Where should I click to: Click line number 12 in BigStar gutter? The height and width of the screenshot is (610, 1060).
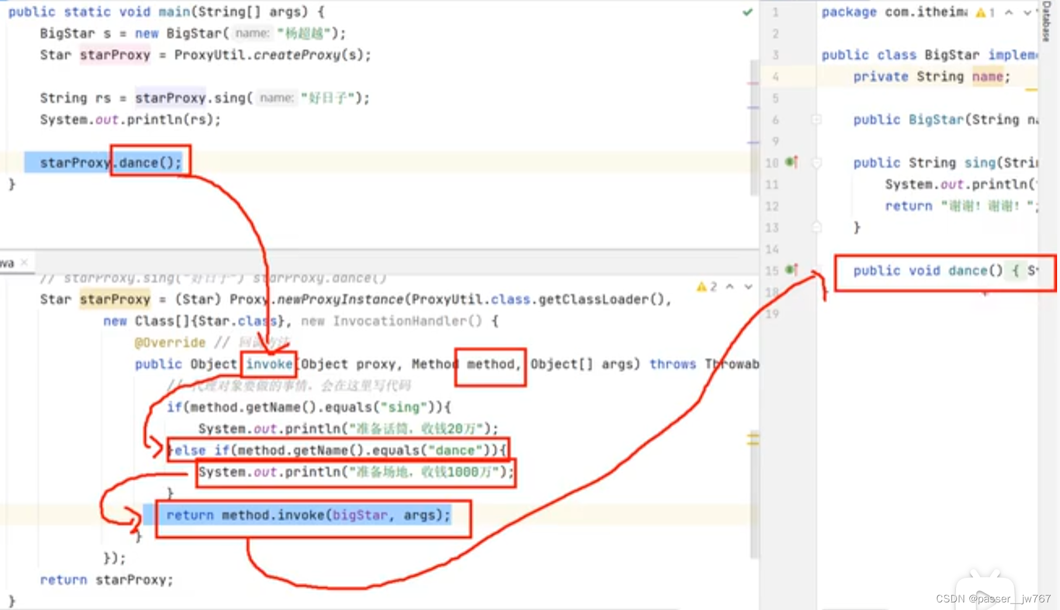pyautogui.click(x=772, y=206)
